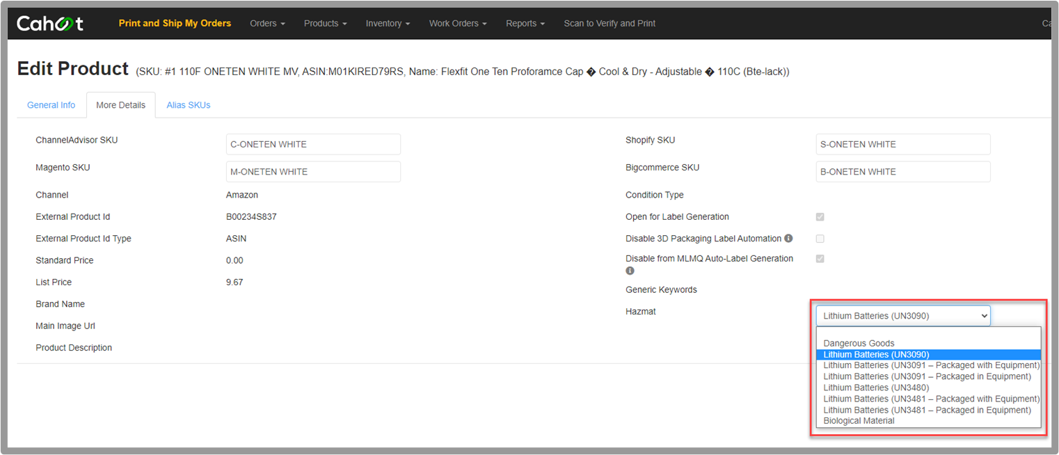Click the Standard Price value 0.00

tap(234, 260)
